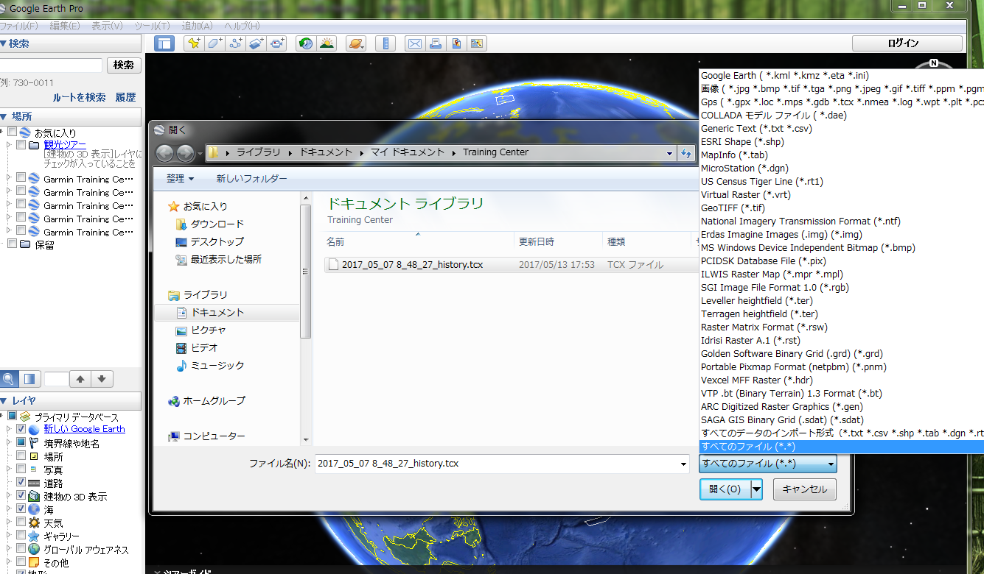Open the split arrow beside 開く button
The image size is (984, 574).
click(x=756, y=489)
